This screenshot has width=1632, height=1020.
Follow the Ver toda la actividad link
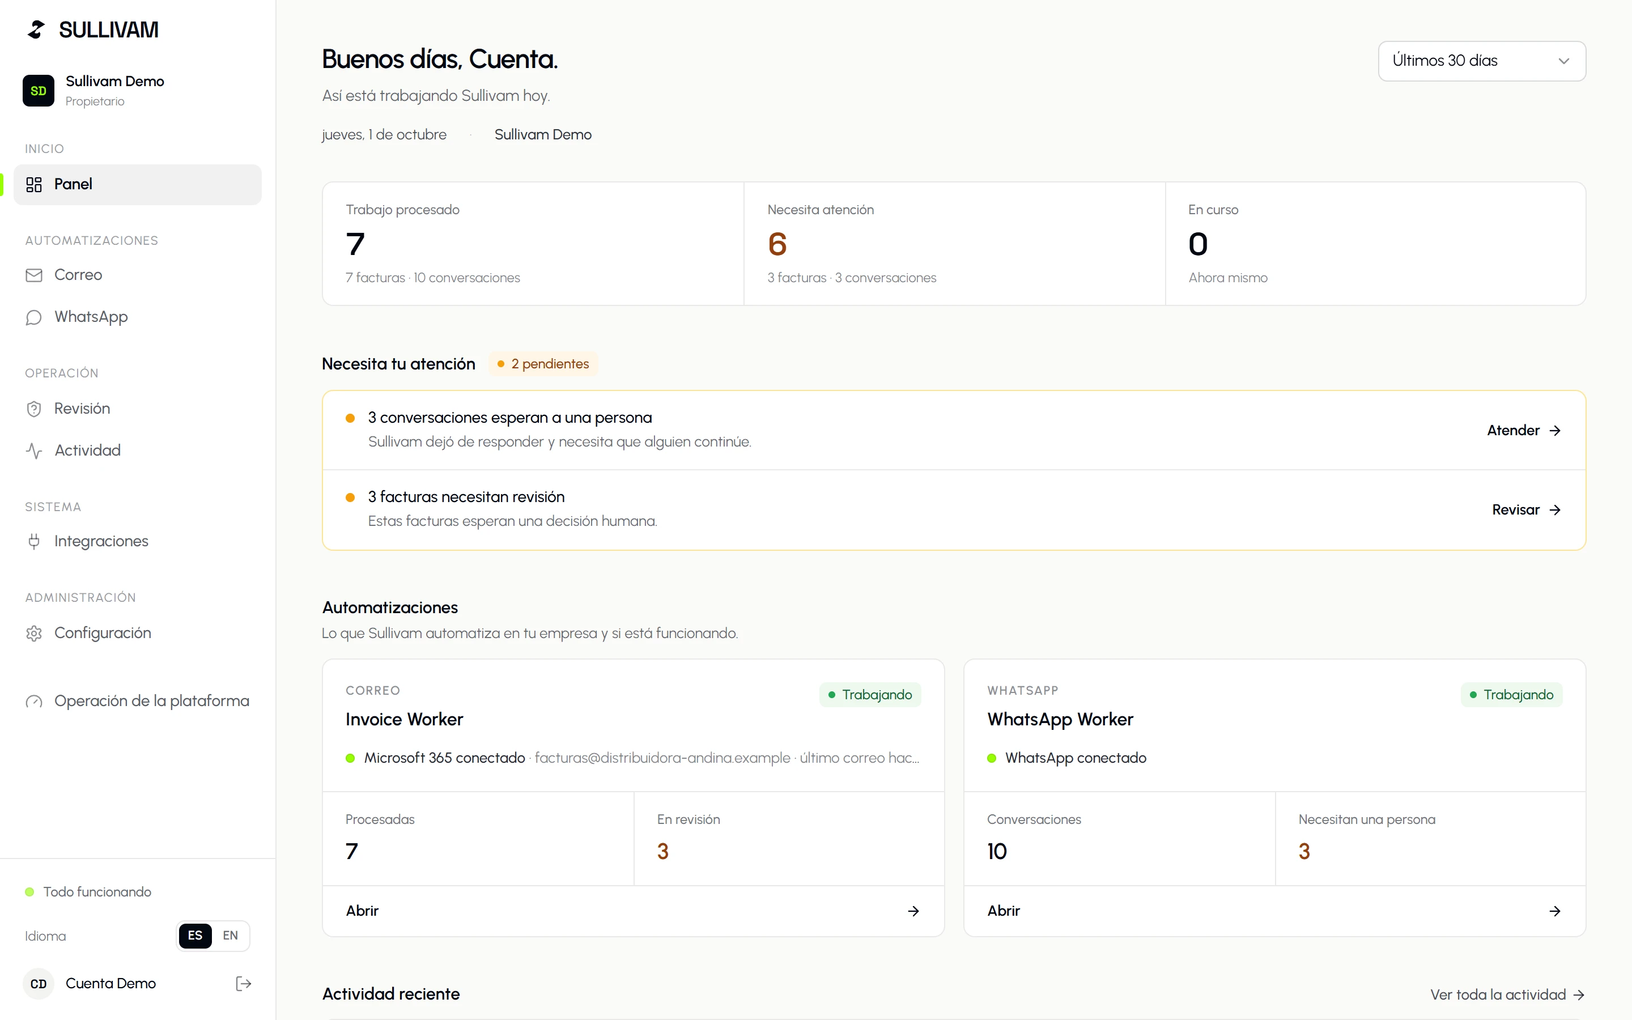1507,994
